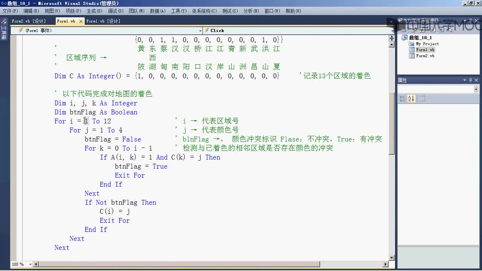Open the (Form1 事件) class dropdown
This screenshot has width=482, height=271.
[x=200, y=30]
